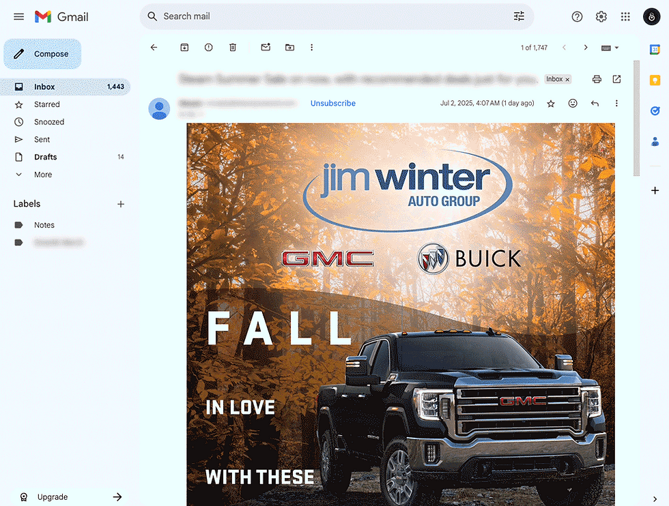Image resolution: width=669 pixels, height=506 pixels.
Task: Click the Upgrade button
Action: click(x=70, y=496)
